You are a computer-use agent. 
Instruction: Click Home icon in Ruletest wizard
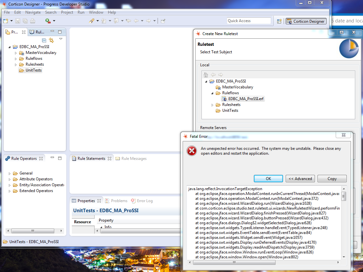point(206,75)
